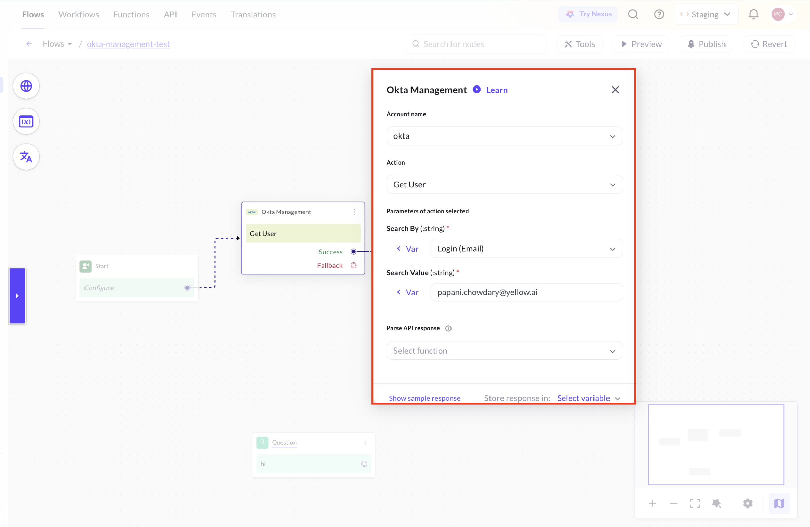Open the notifications bell icon
Screen dimensions: 810x527
point(753,14)
